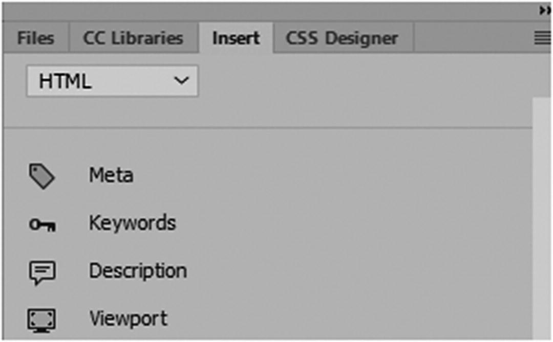Click the Insert panel's vertical scrollbar
The width and height of the screenshot is (553, 342).
(x=541, y=215)
